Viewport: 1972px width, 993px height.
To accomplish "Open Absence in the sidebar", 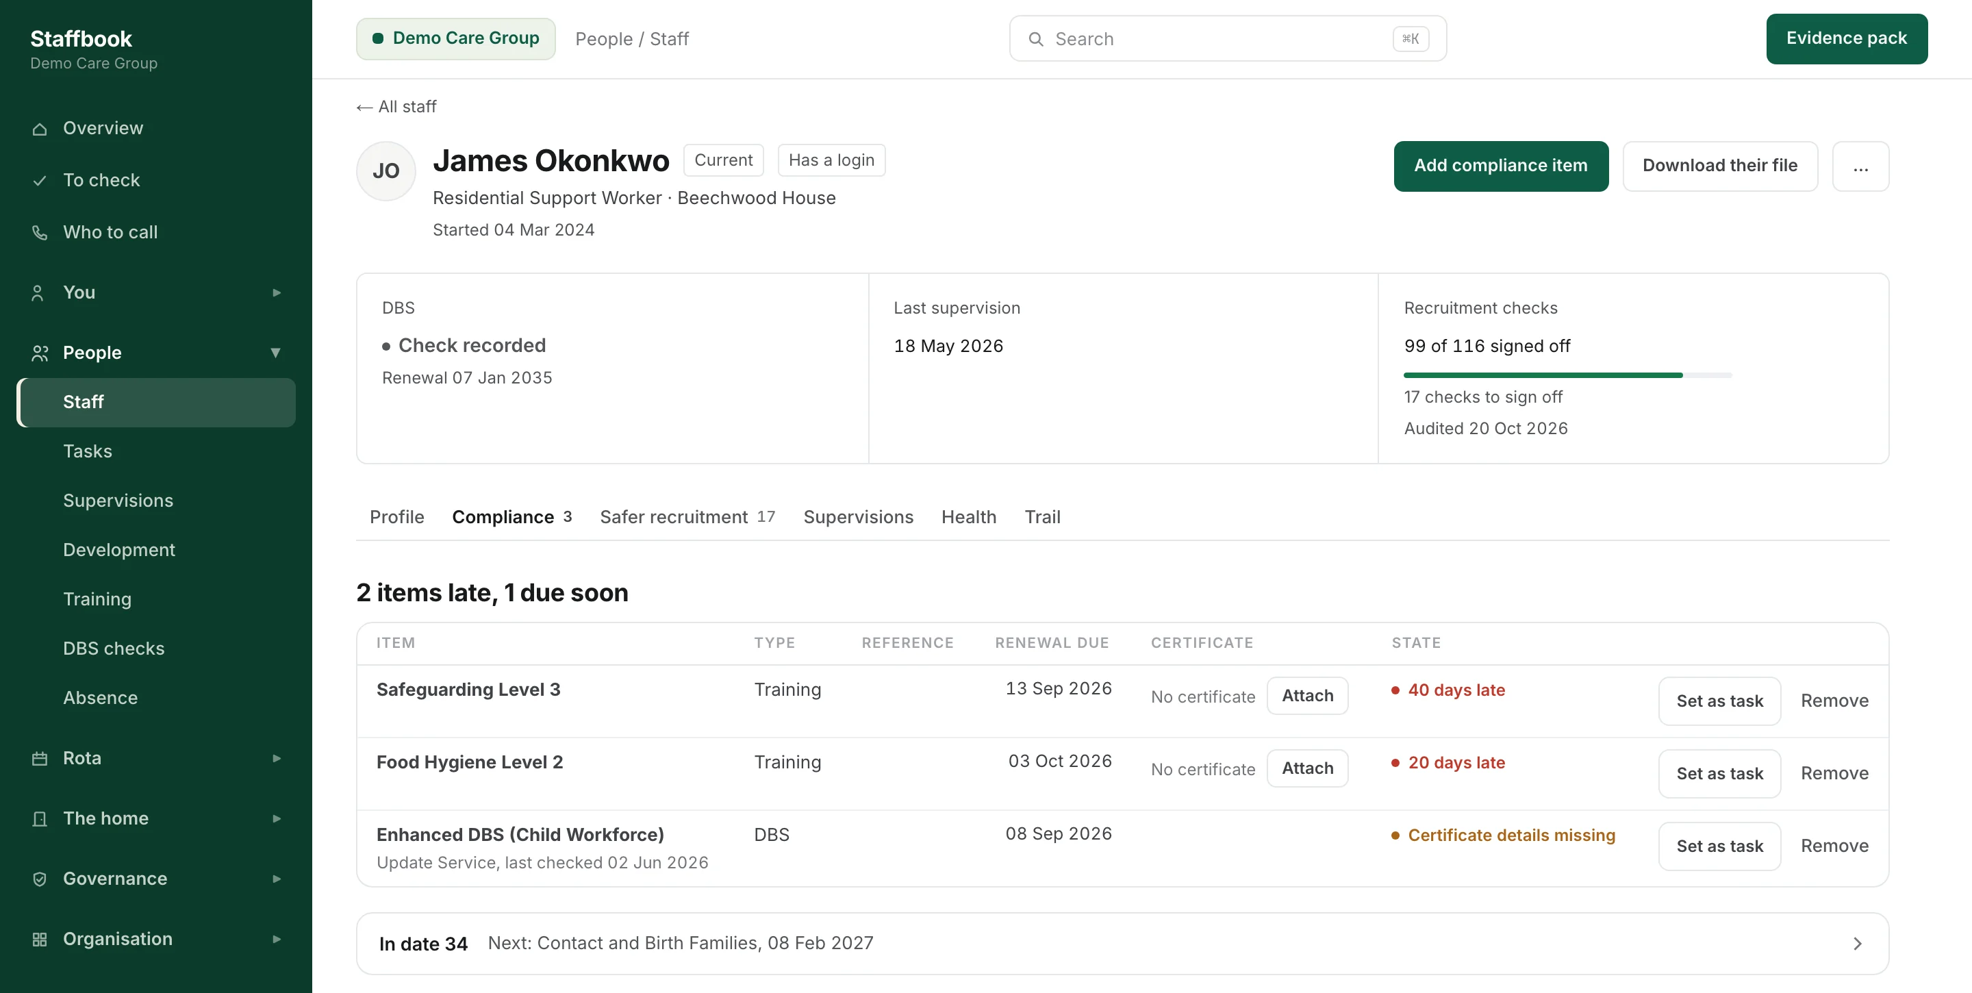I will [100, 699].
